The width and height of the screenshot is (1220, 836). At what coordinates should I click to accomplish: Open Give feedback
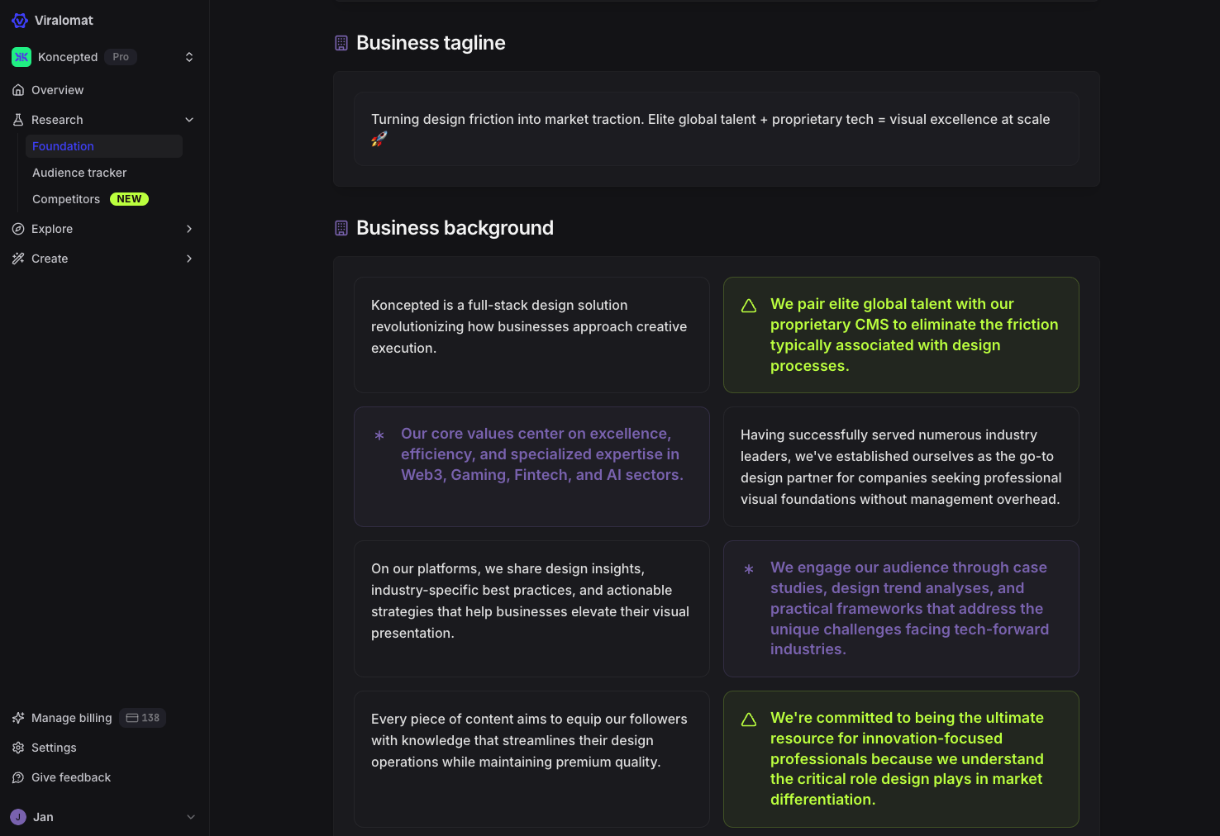click(71, 777)
